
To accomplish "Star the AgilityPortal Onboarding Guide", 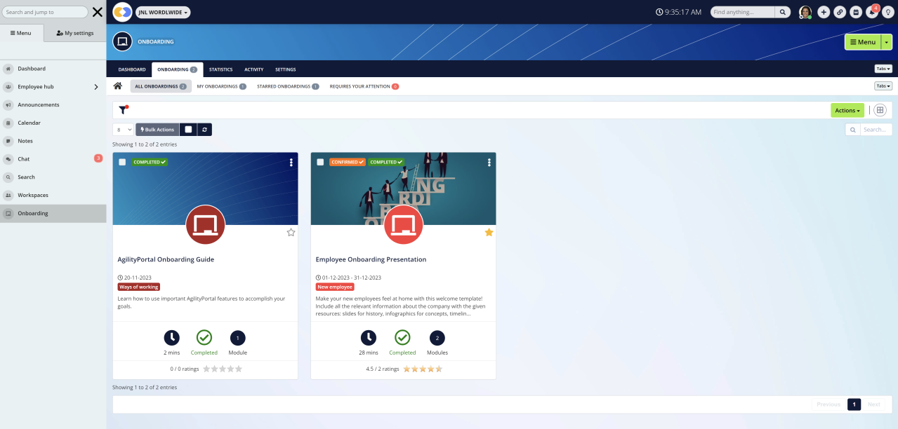I will pos(290,232).
